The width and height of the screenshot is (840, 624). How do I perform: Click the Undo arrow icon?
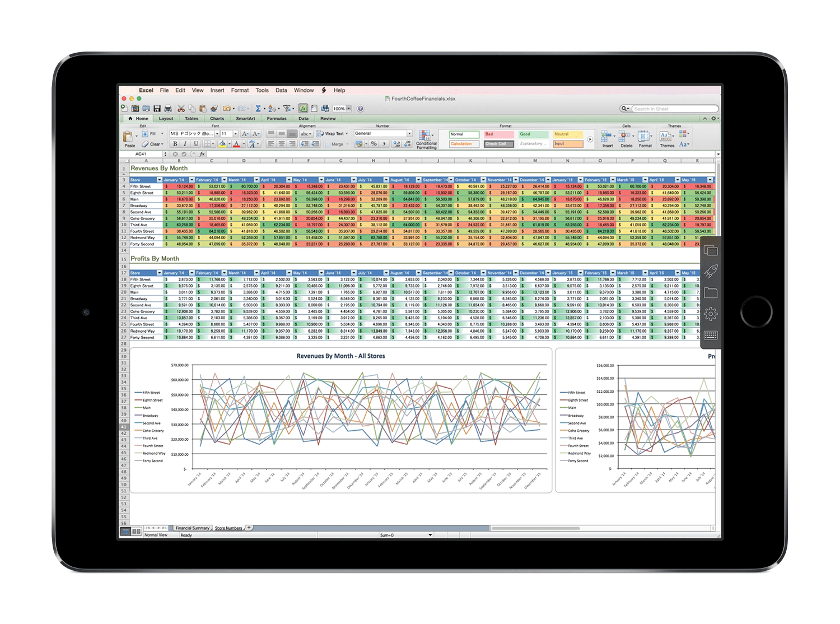coord(227,109)
